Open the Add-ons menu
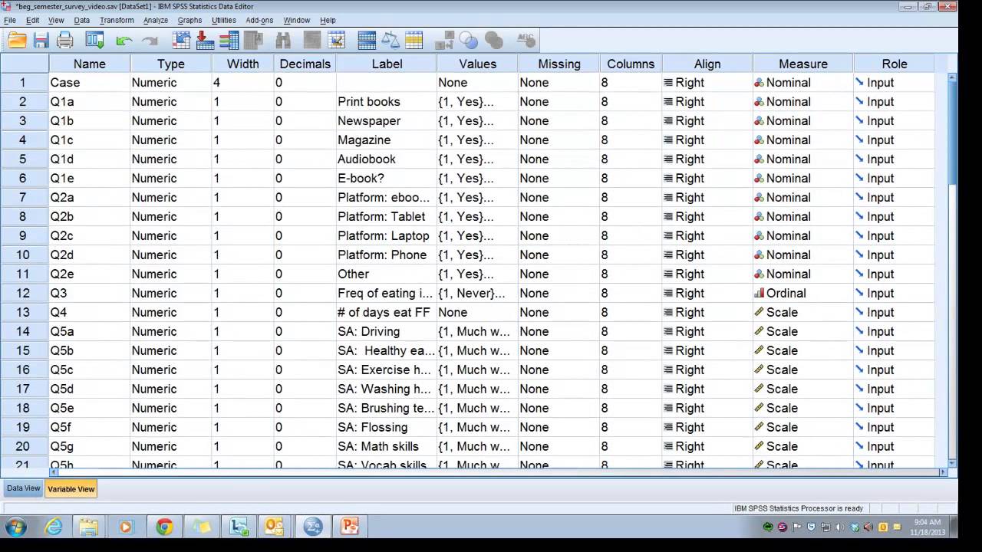 (259, 20)
